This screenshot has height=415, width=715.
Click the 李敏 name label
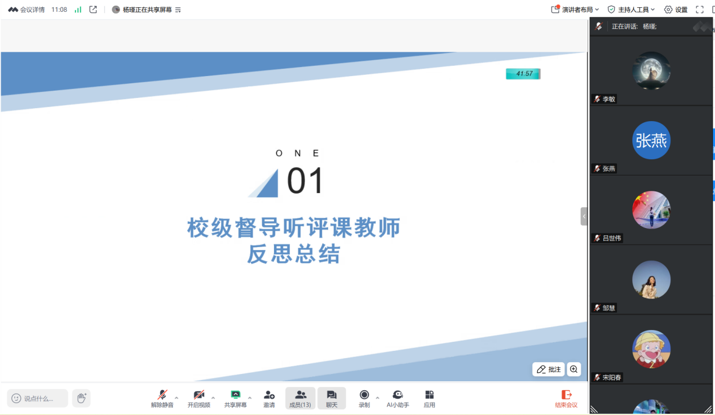pos(609,99)
